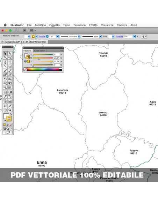158x205 pixels.
Task: Select the Free Transform tool
Action: 10,83
